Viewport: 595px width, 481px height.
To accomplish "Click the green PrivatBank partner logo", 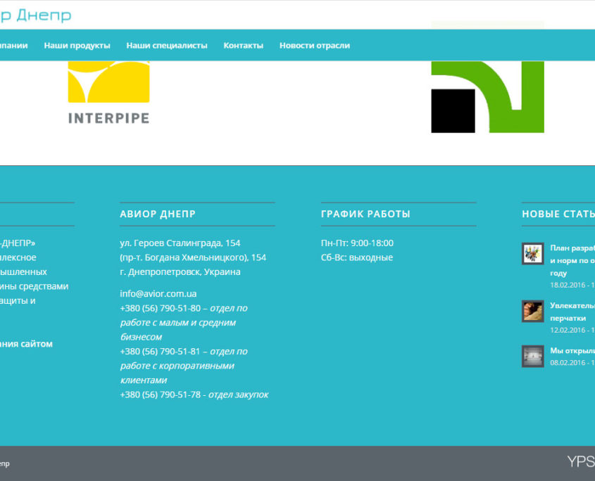I will click(487, 96).
